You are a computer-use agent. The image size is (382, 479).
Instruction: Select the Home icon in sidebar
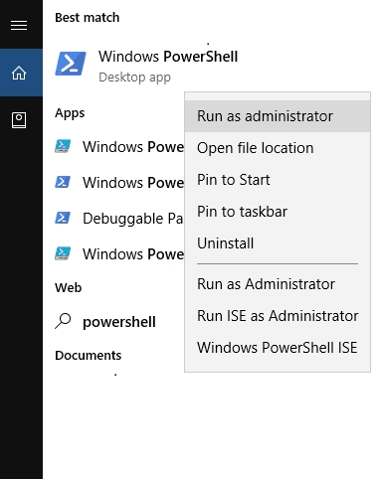click(19, 73)
